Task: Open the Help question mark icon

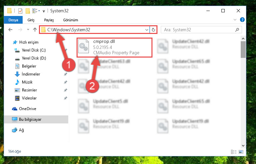Action: [x=242, y=20]
